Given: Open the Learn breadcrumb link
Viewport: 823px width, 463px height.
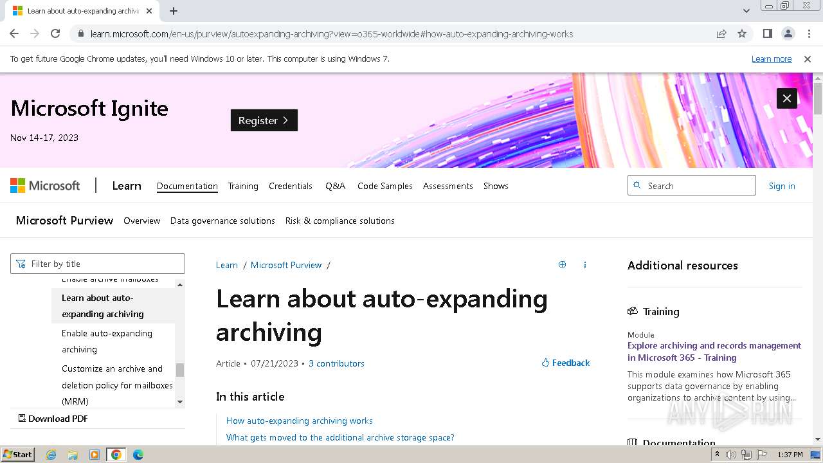Looking at the screenshot, I should click(x=227, y=265).
